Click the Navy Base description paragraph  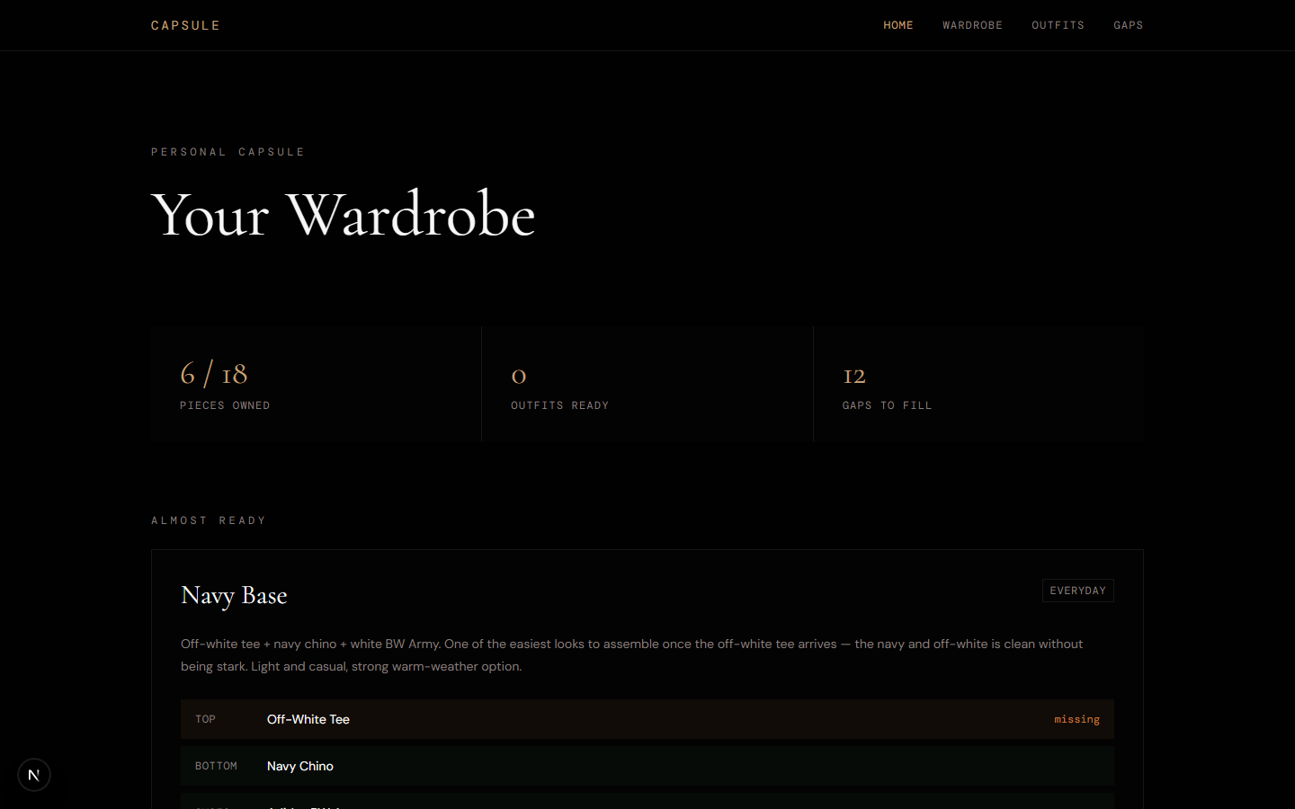click(631, 655)
